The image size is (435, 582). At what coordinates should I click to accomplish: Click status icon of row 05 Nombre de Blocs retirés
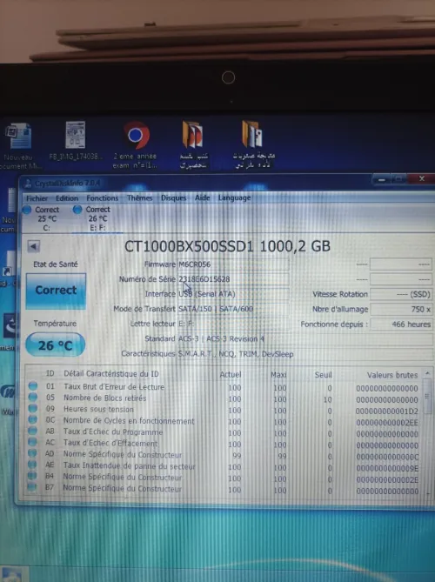click(x=33, y=398)
